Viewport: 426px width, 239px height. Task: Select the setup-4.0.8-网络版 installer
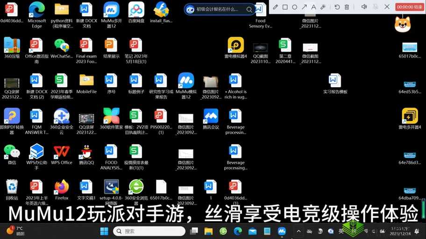[111, 192]
